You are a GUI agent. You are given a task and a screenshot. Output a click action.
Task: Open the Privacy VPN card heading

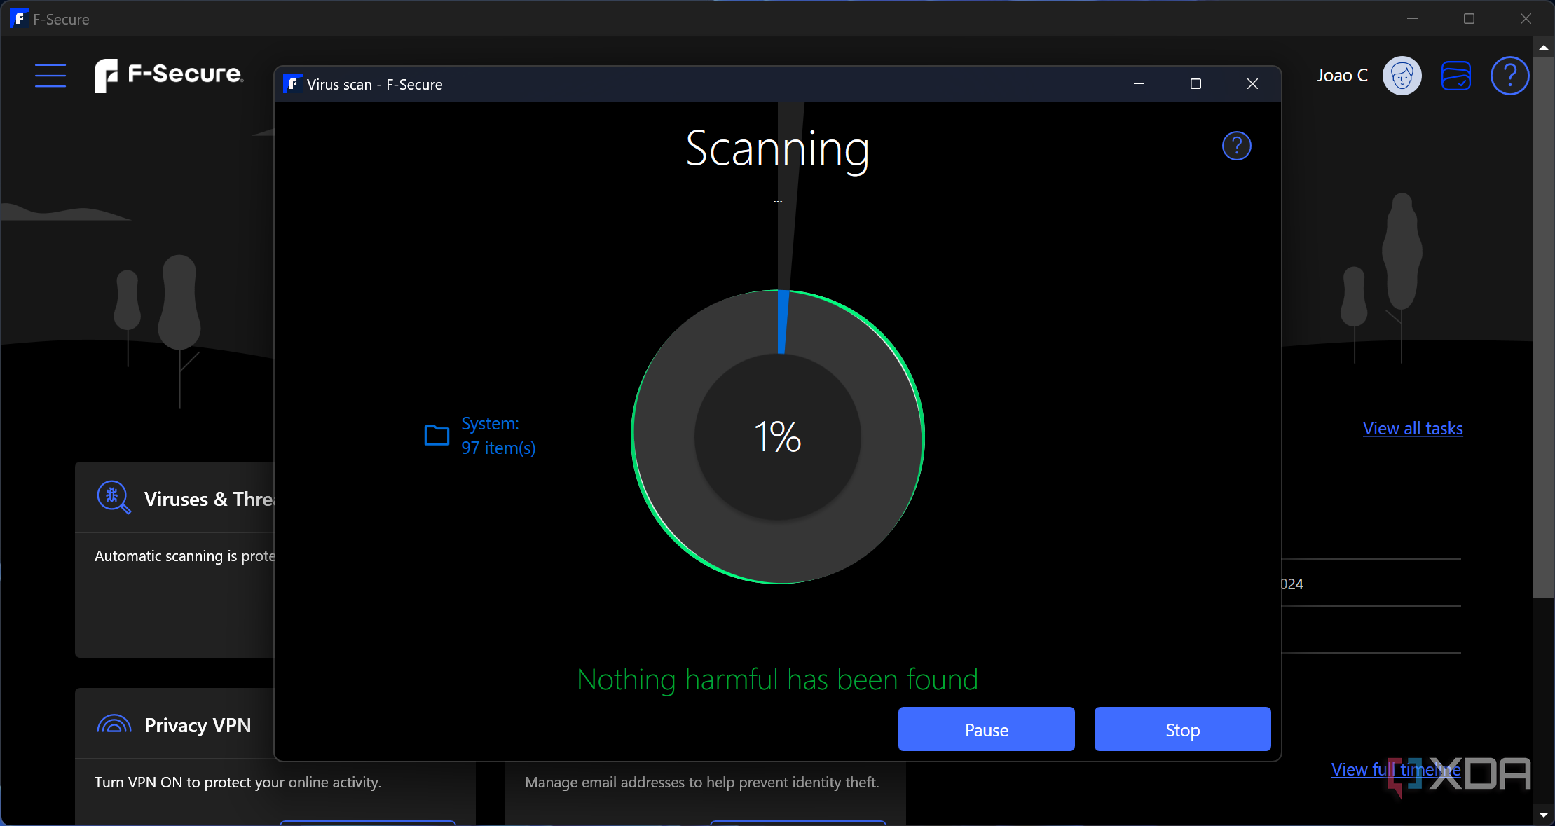click(198, 725)
